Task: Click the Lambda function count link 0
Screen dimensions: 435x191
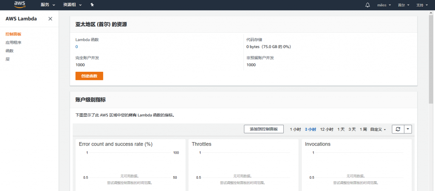Action: [76, 47]
